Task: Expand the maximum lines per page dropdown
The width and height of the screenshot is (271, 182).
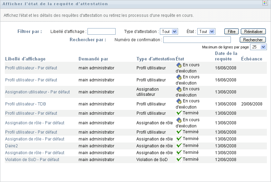Action: [259, 47]
